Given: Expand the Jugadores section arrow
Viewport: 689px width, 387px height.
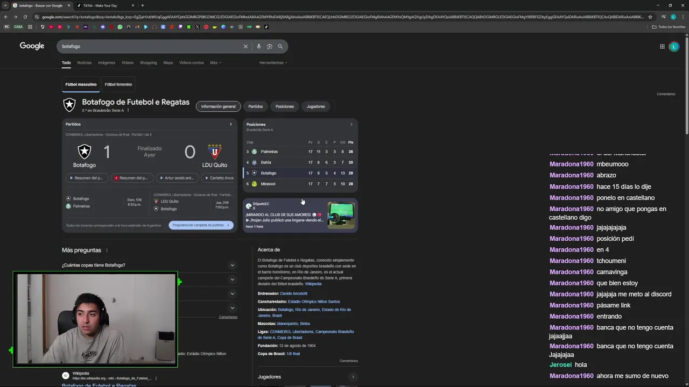Looking at the screenshot, I should (x=353, y=377).
